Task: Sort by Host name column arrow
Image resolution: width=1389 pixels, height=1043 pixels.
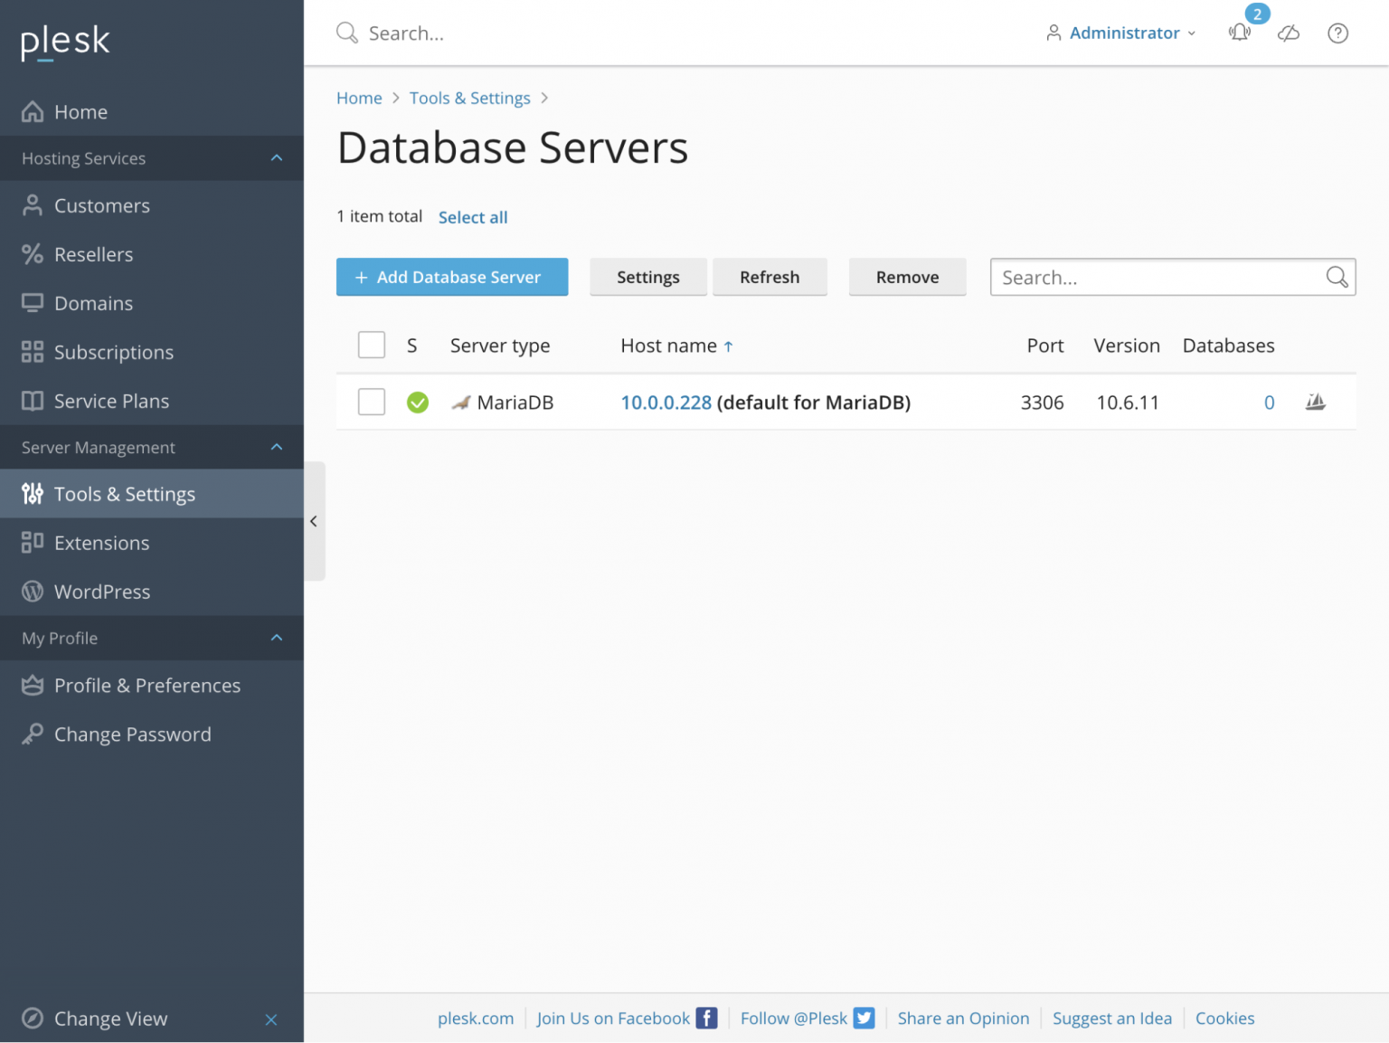Action: 729,346
